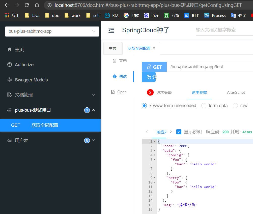This screenshot has width=253, height=214.
Task: Open the Java bookmark folder
Action: [x=32, y=15]
